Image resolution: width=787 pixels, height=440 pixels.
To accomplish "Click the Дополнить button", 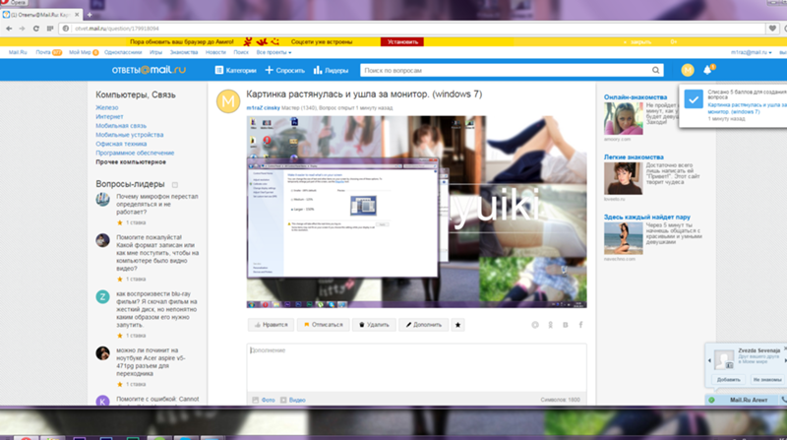I will tap(424, 325).
